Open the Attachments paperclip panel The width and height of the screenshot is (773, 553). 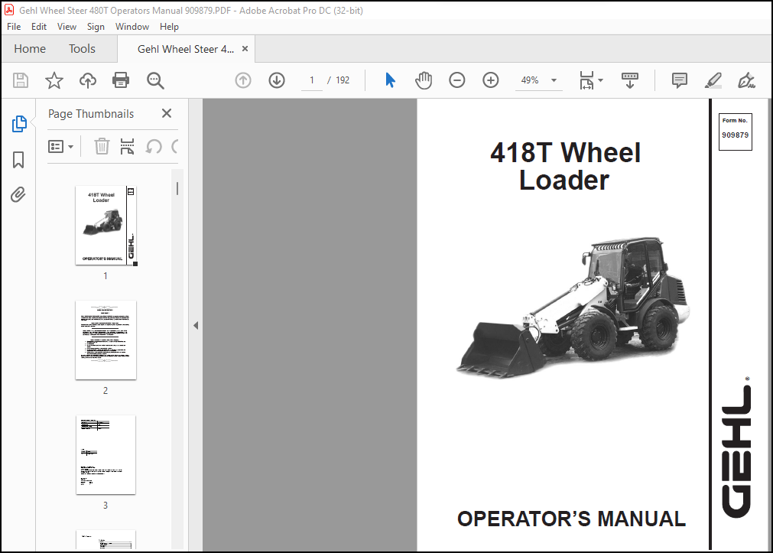point(18,194)
